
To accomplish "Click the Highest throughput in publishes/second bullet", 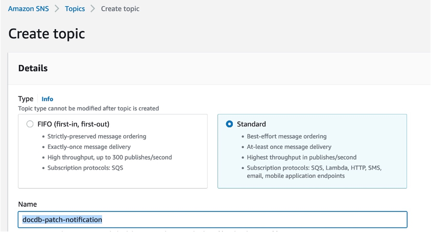I will coord(301,157).
